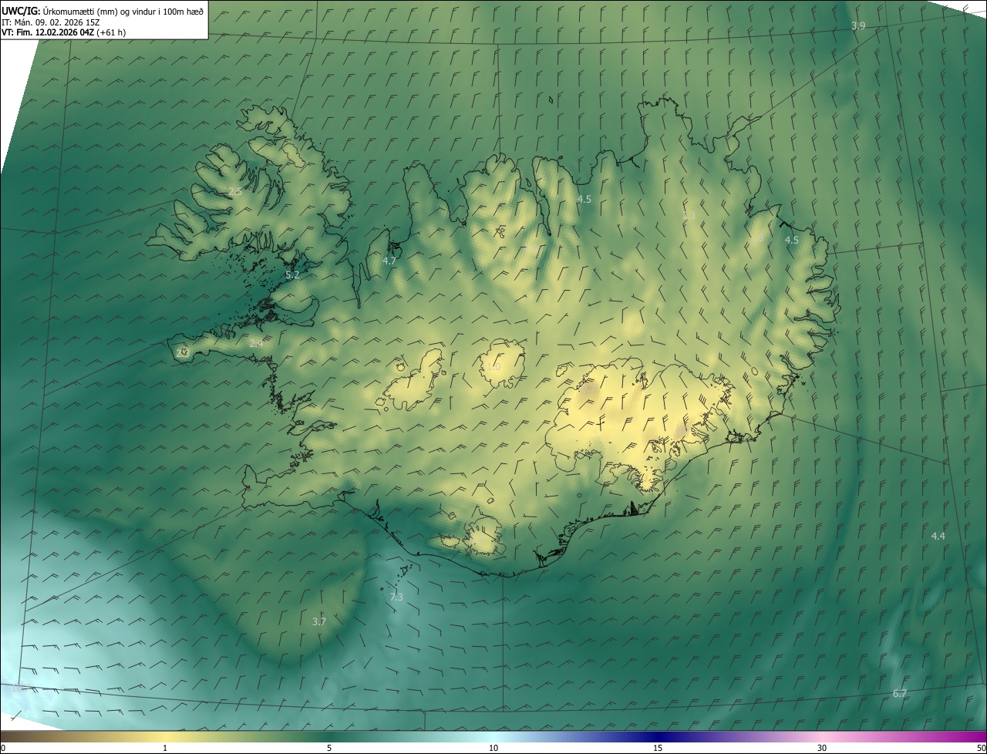Click the 1.0 value on the glacier
Screen dimensions: 987x754
coord(493,367)
